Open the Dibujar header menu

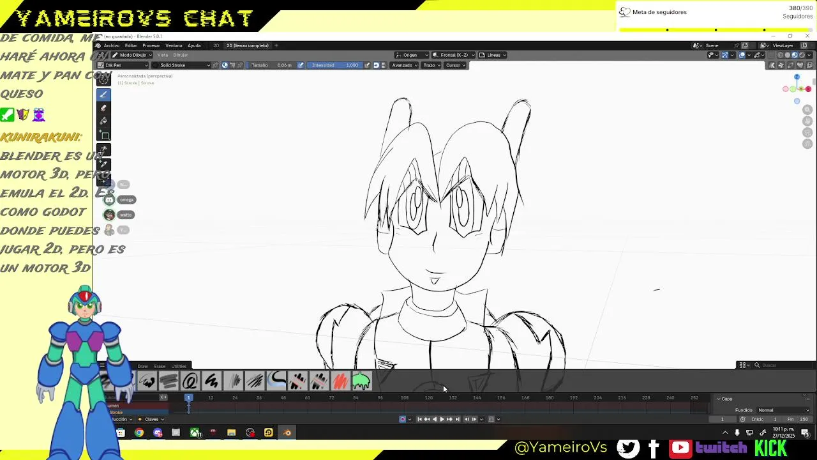(181, 55)
